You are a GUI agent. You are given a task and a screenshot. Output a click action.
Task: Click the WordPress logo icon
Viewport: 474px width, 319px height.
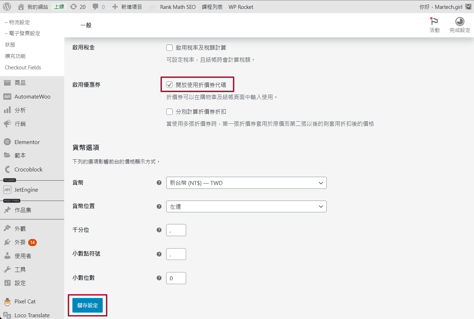[x=7, y=7]
